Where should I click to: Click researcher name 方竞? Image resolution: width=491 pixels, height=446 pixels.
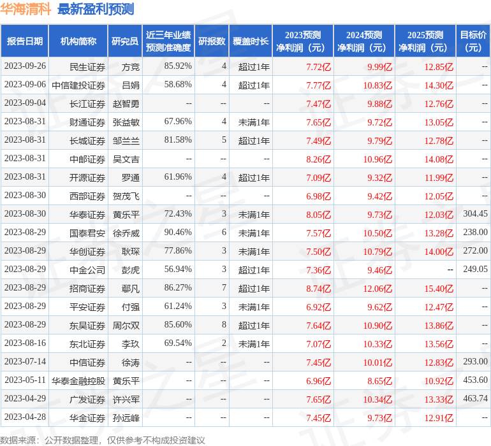click(x=130, y=67)
